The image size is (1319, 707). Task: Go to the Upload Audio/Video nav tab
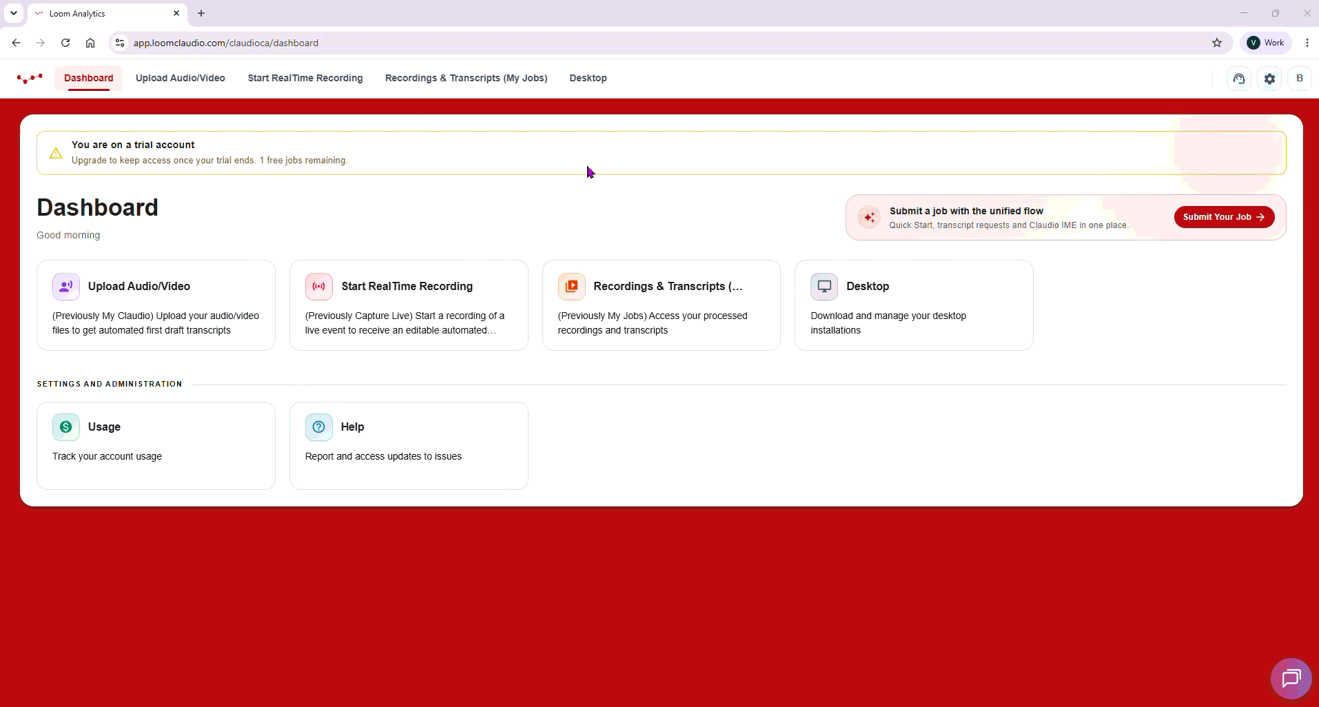[x=181, y=78]
